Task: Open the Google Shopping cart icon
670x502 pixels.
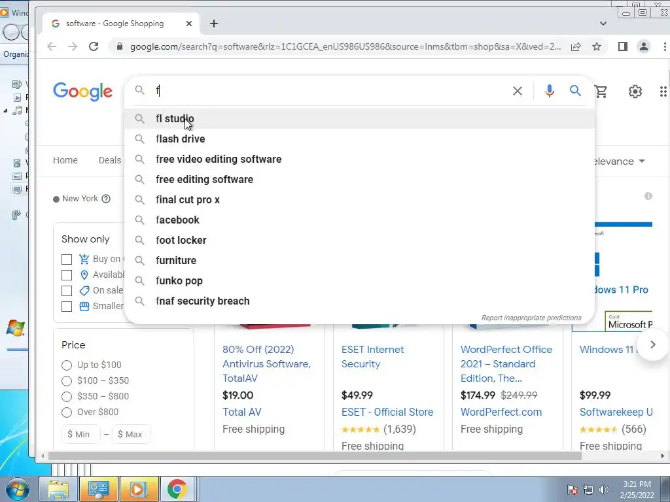Action: pyautogui.click(x=601, y=92)
